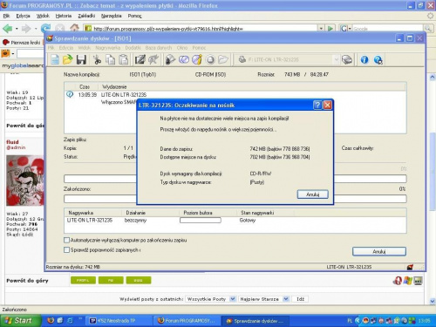The height and width of the screenshot is (327, 436).
Task: Click the blue Info icon in Nero toolbar
Action: tap(364, 59)
